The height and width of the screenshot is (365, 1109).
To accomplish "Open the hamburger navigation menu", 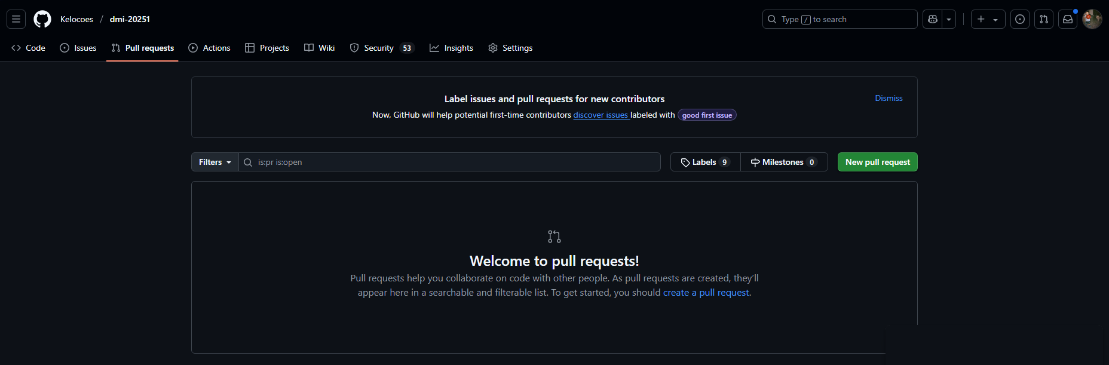I will point(16,19).
